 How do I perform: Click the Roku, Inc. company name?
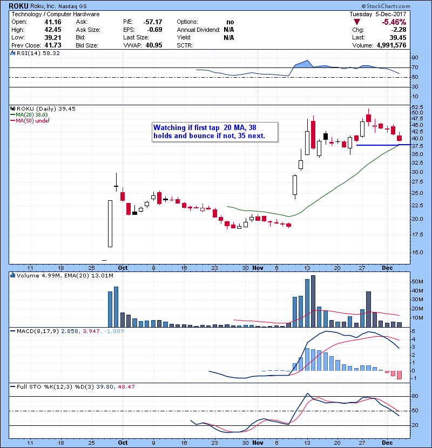click(43, 6)
